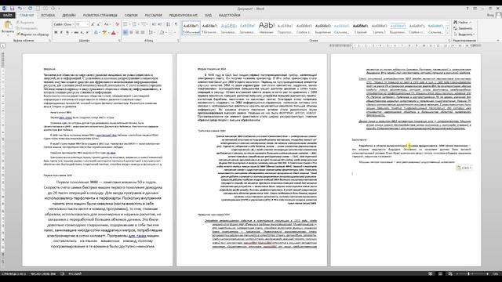The image size is (502, 282).
Task: Click the Justify alignment icon
Action: 143,33
